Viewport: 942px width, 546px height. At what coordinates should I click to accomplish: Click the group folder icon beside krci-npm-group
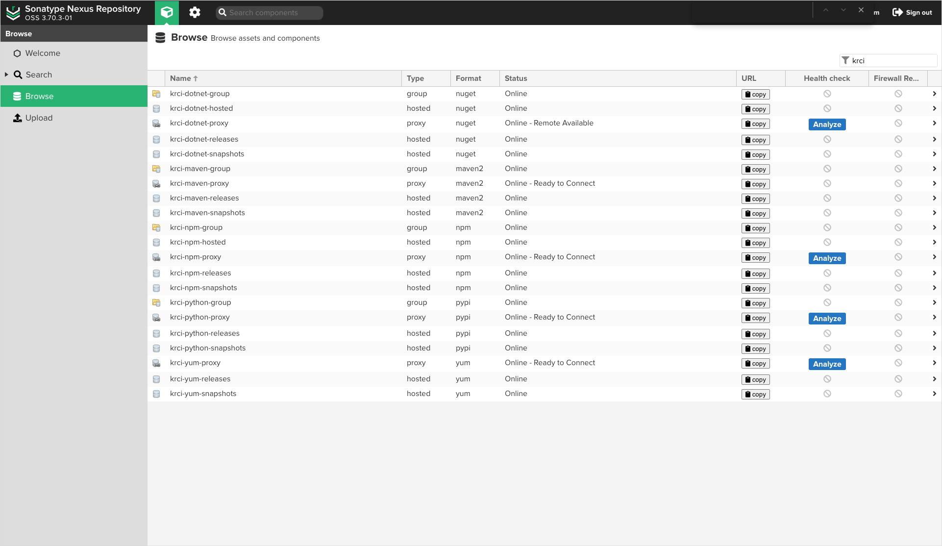click(x=157, y=227)
